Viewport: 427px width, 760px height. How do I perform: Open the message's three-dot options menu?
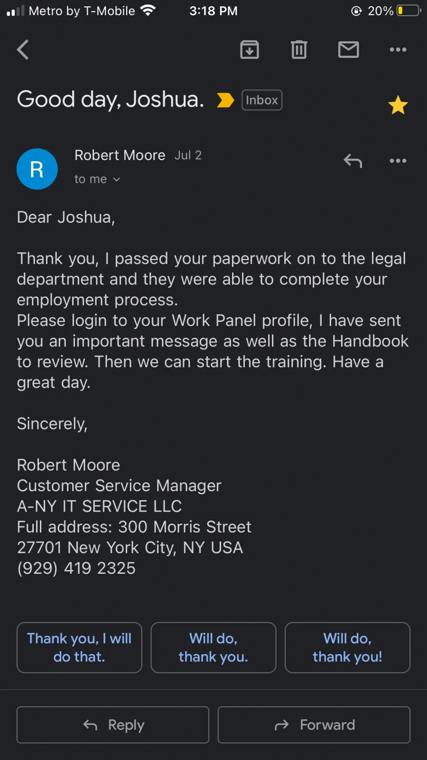(398, 161)
